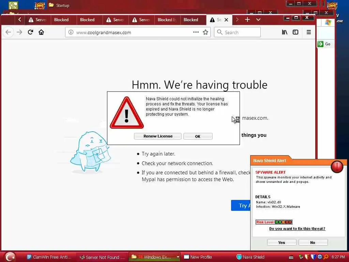Reload the coolgrandmasex.com page
This screenshot has width=349, height=262.
coord(30,32)
